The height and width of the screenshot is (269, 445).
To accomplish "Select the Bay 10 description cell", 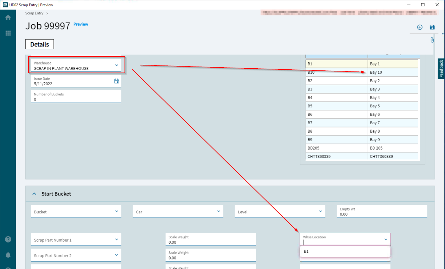I will [x=393, y=72].
